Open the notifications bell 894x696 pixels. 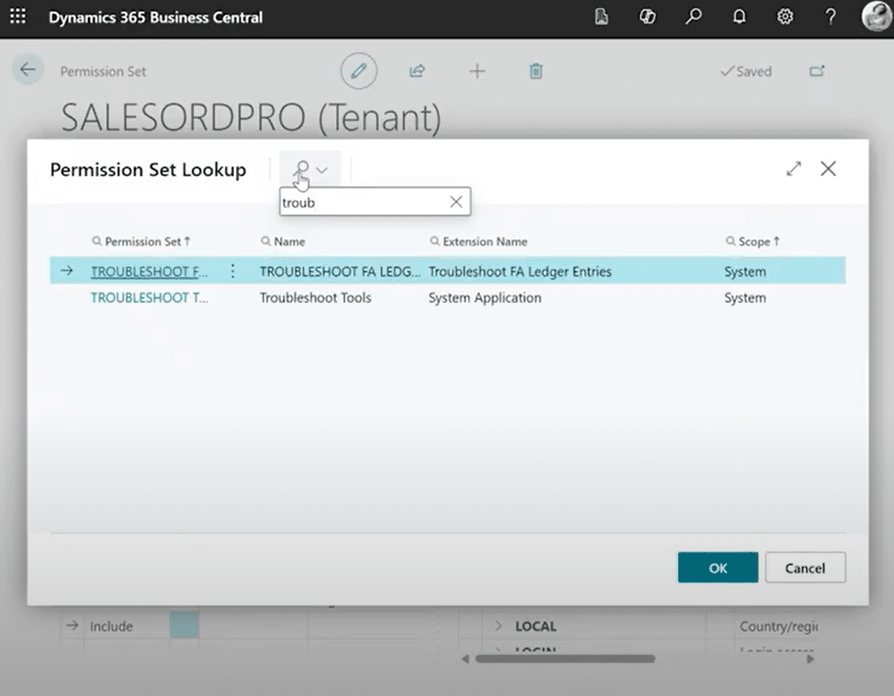click(x=739, y=17)
